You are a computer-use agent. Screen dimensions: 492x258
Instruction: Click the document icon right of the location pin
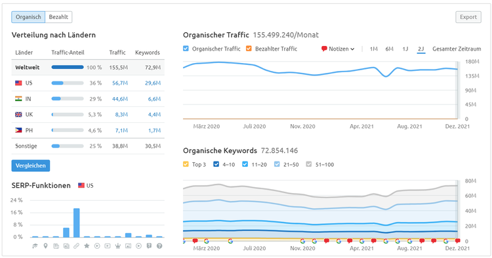56,246
